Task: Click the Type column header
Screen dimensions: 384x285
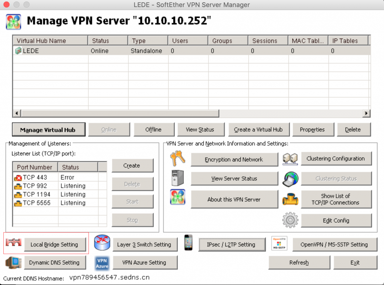Action: (148, 40)
